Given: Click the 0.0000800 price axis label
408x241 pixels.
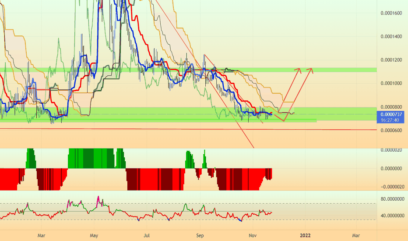Looking at the screenshot, I should pyautogui.click(x=391, y=107).
